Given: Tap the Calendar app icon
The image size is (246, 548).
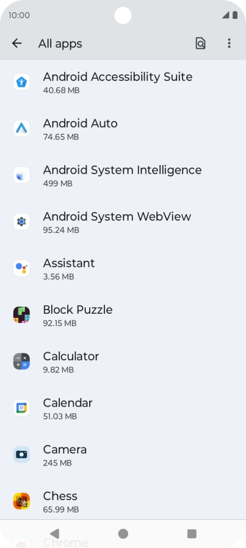Looking at the screenshot, I should [x=21, y=408].
